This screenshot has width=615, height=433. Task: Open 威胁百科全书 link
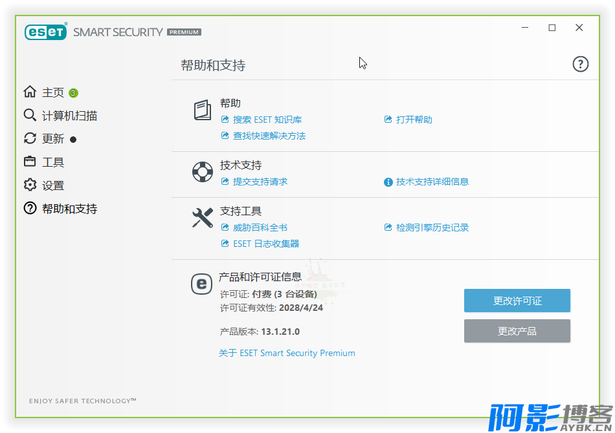(260, 227)
